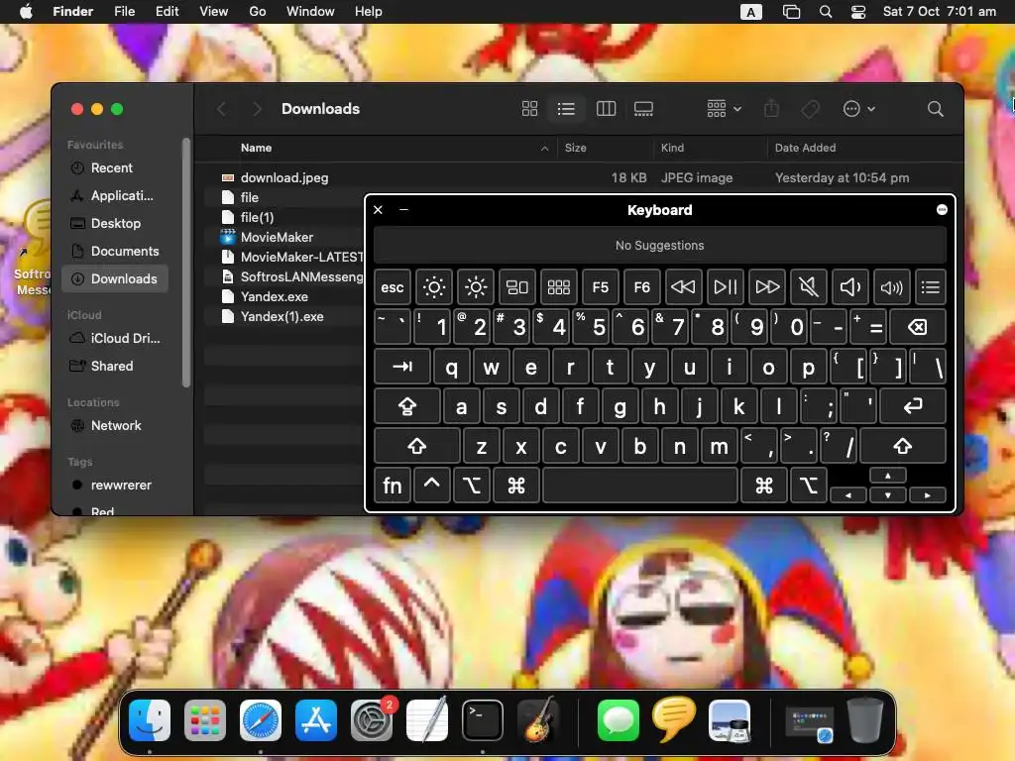This screenshot has width=1015, height=761.
Task: Toggle the fn modifier key
Action: coord(393,486)
